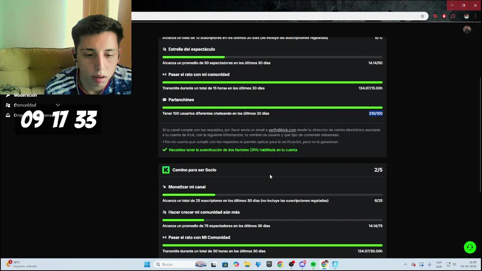
Task: Click the Estrella del espectáculo progress bar
Action: coord(272,57)
